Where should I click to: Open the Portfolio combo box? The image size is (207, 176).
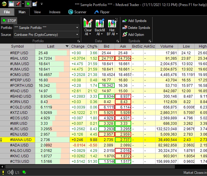(46, 28)
